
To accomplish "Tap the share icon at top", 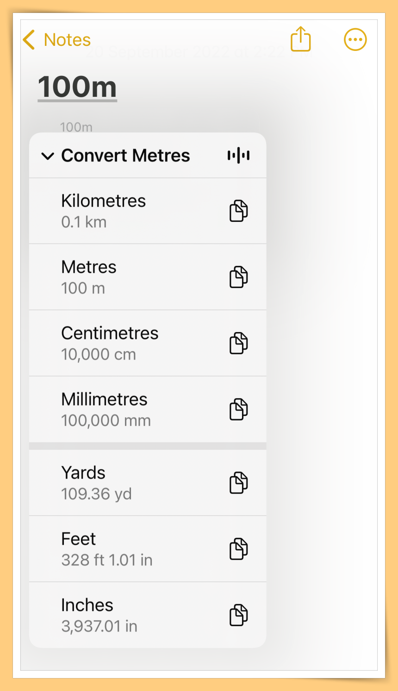I will pyautogui.click(x=300, y=39).
